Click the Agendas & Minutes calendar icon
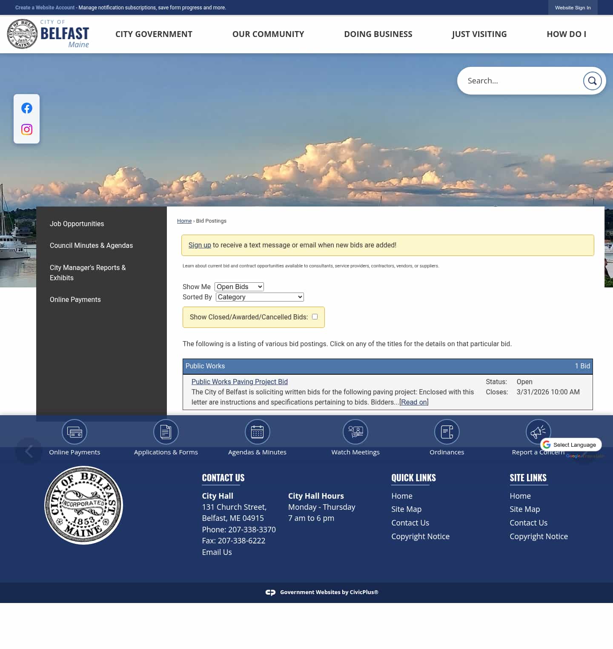The height and width of the screenshot is (649, 613). 257,431
